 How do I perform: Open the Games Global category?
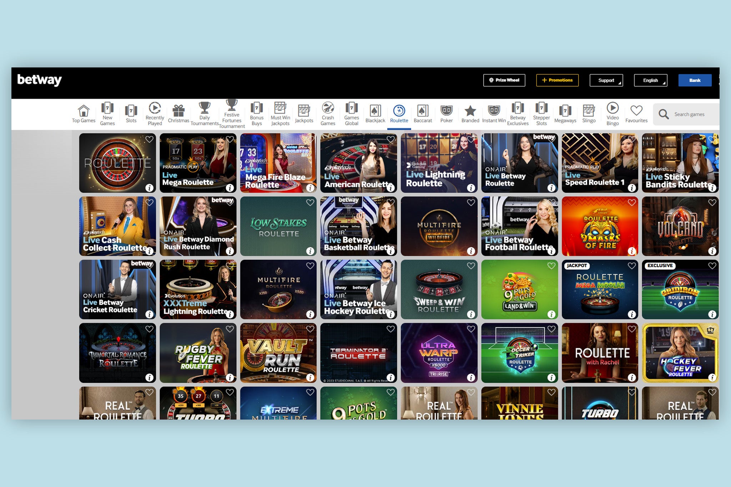352,114
